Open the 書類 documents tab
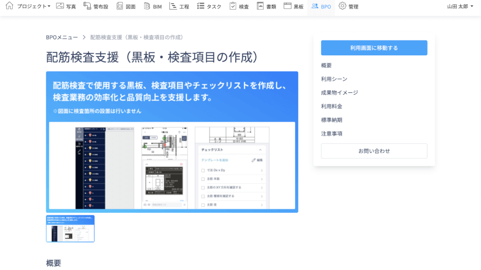 point(266,7)
